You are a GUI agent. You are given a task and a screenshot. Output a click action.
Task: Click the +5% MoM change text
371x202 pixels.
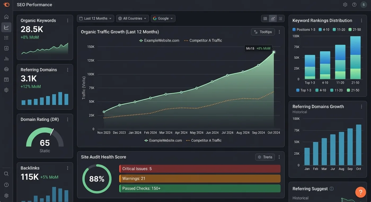pyautogui.click(x=49, y=177)
